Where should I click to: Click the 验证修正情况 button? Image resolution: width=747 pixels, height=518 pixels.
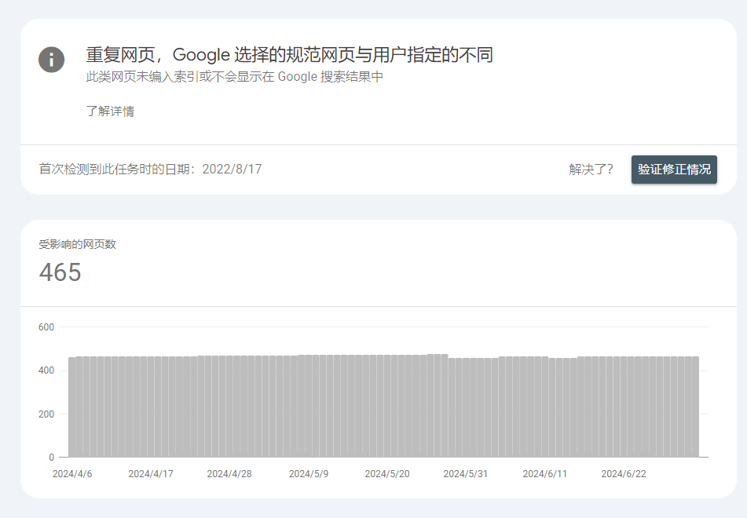(674, 170)
